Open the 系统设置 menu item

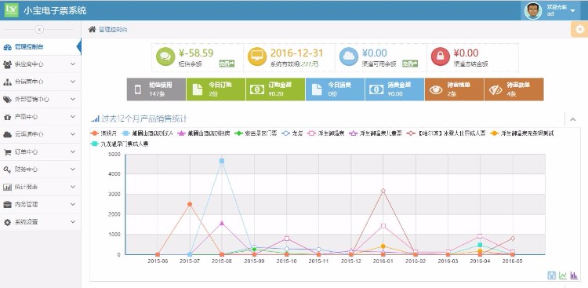click(x=41, y=222)
